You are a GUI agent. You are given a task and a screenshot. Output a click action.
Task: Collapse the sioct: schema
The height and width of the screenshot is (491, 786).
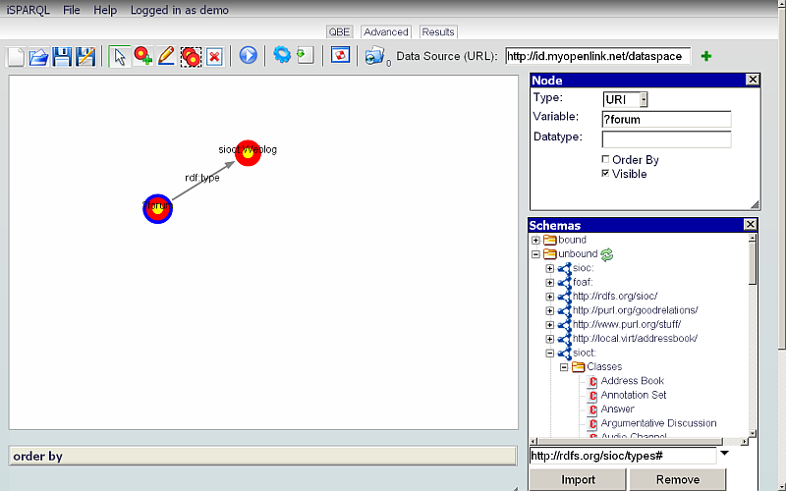pyautogui.click(x=550, y=354)
